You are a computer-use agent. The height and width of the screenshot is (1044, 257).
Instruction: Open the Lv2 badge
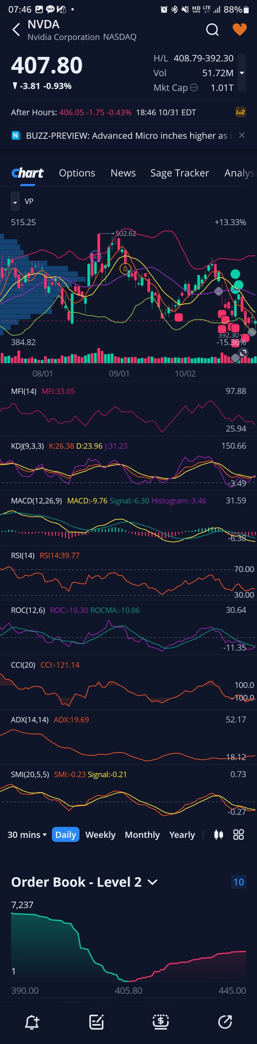(240, 112)
